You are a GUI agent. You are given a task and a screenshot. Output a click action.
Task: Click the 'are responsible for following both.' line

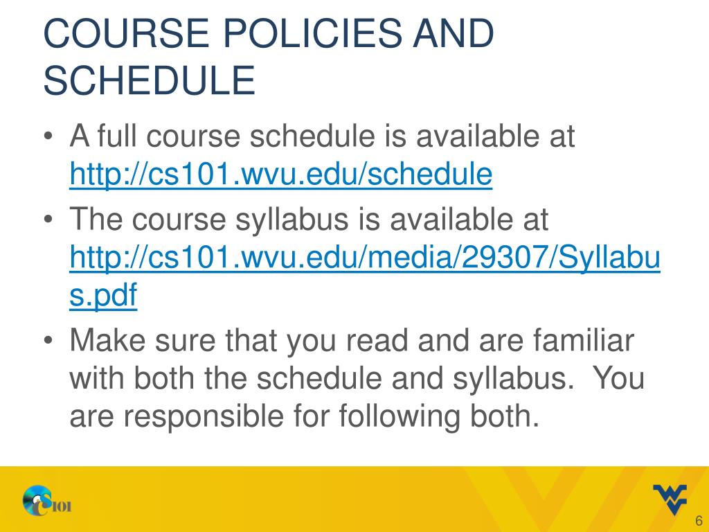point(305,416)
